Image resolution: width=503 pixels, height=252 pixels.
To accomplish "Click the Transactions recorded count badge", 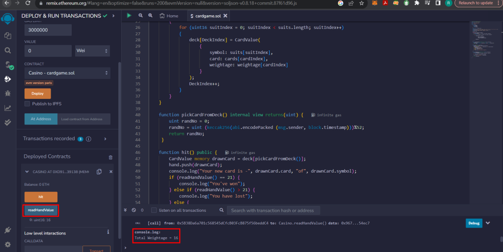I will pyautogui.click(x=80, y=139).
